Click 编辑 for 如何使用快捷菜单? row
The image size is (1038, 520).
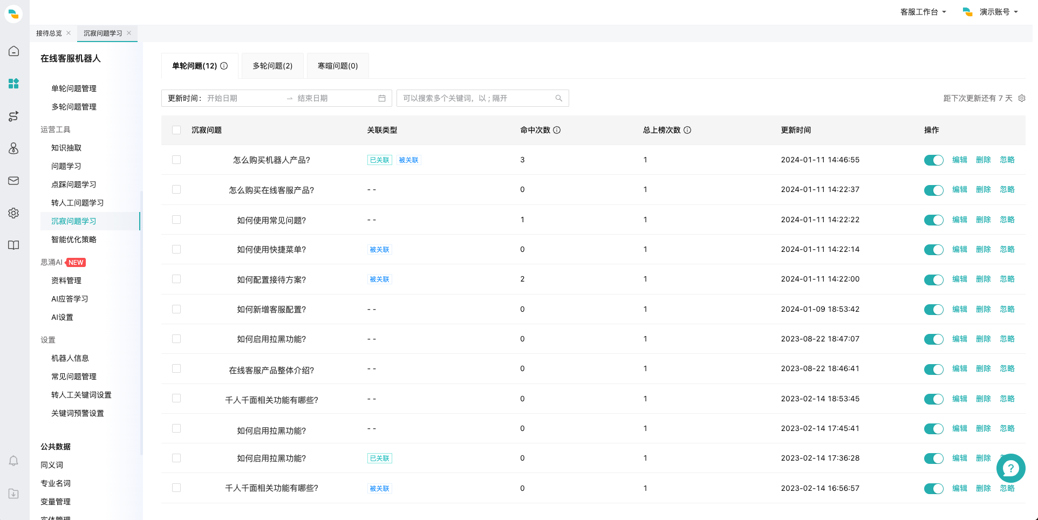(x=960, y=249)
